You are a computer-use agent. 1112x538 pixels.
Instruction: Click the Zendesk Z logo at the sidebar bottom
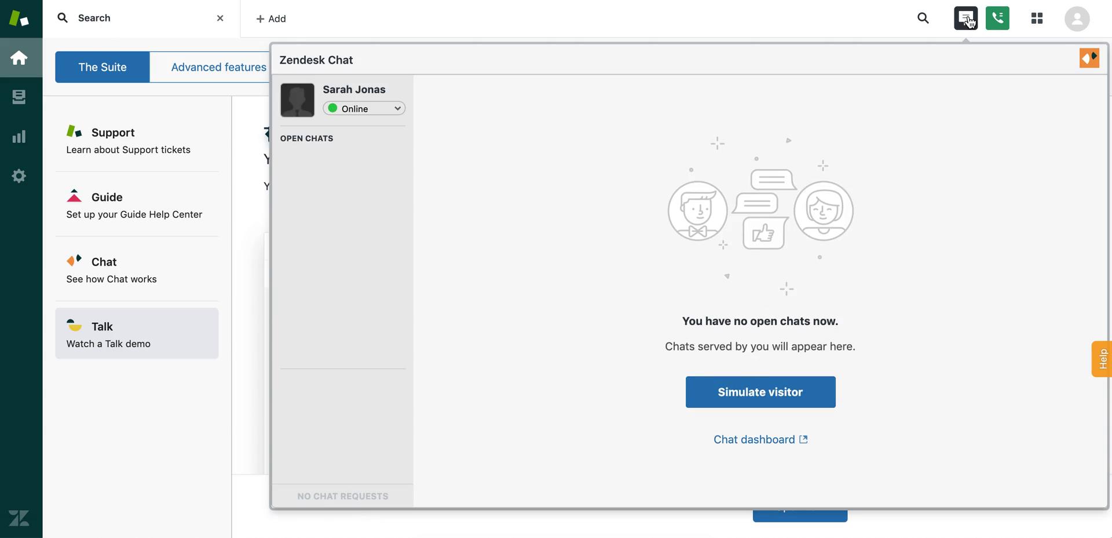19,518
